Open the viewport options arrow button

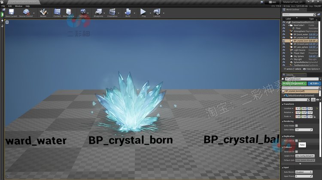point(7,22)
